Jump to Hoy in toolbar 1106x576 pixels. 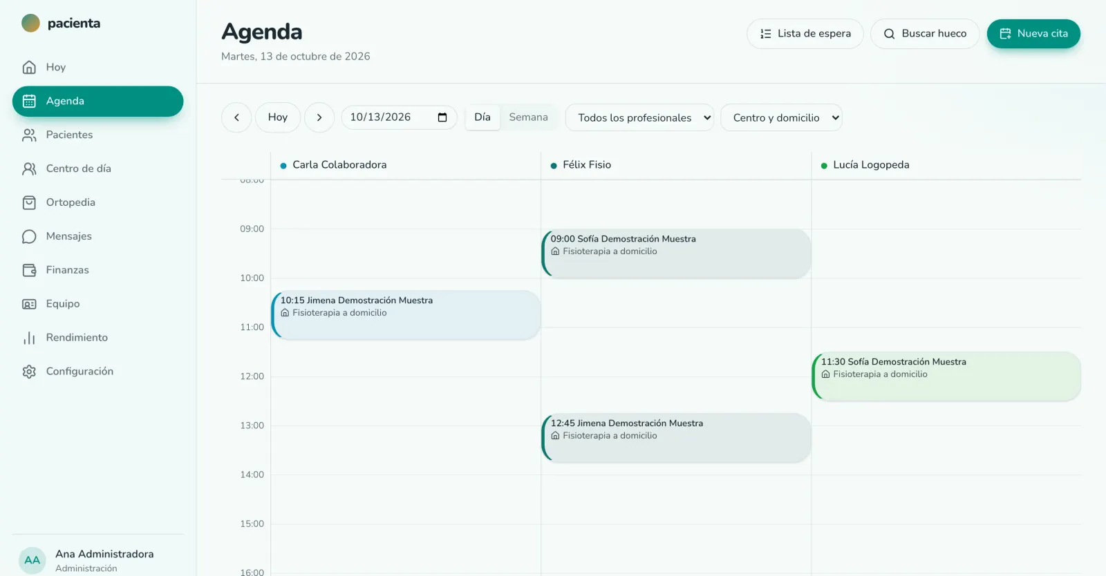click(278, 117)
